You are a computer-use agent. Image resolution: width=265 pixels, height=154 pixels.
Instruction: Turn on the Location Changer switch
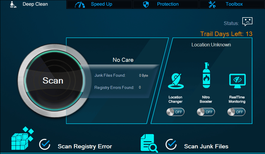click(175, 112)
